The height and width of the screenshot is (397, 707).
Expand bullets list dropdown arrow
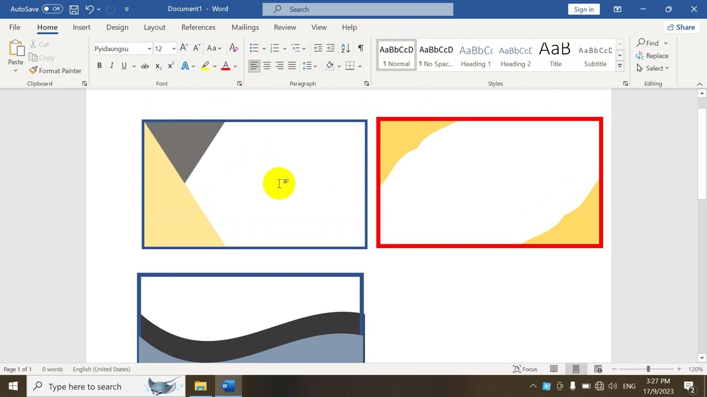click(x=264, y=49)
